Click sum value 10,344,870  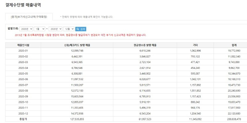tap(234, 74)
